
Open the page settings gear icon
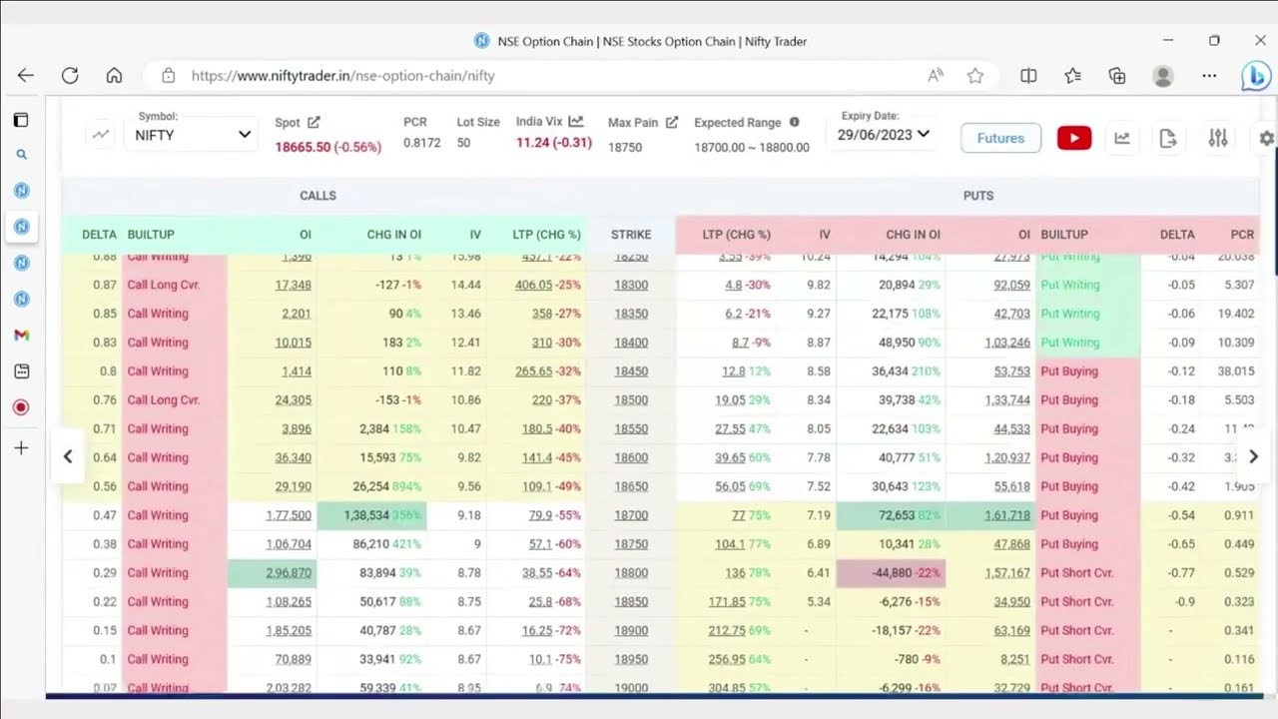click(x=1267, y=138)
